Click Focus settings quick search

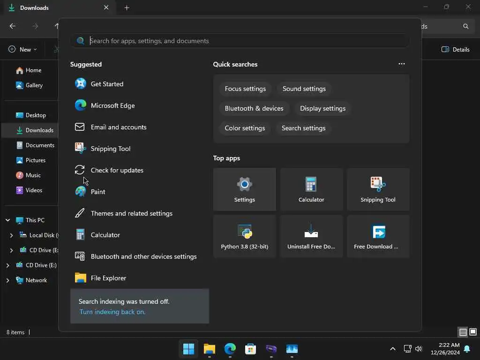pyautogui.click(x=245, y=89)
